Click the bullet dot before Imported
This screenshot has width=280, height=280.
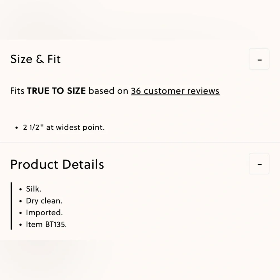20,213
